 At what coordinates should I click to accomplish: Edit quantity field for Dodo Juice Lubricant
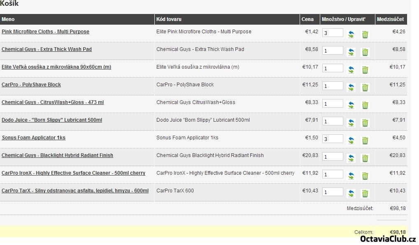coord(333,121)
